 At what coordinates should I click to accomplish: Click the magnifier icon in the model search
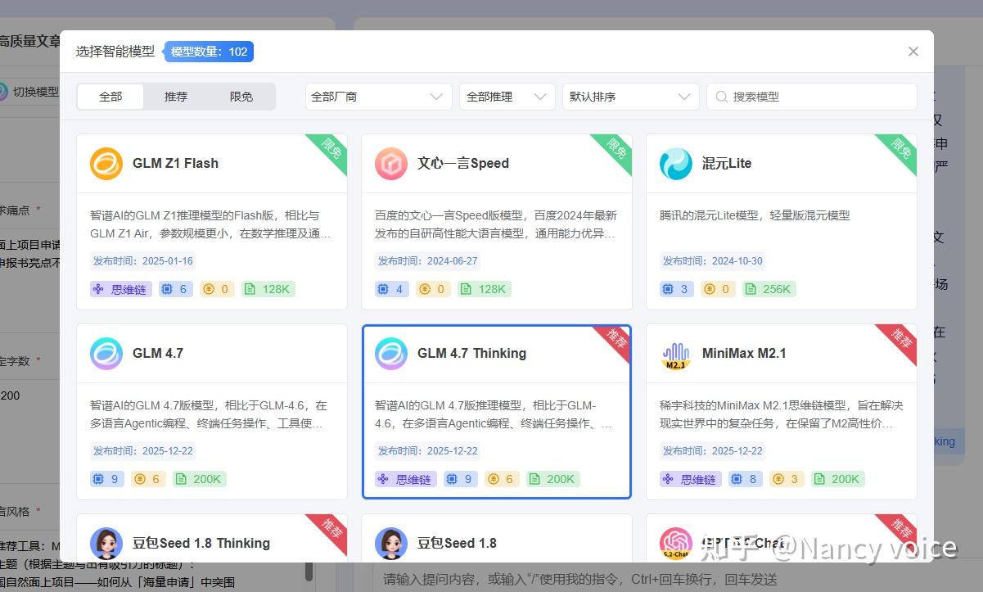tap(722, 97)
